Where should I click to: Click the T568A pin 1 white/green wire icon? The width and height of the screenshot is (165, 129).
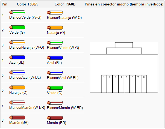tap(17, 12)
